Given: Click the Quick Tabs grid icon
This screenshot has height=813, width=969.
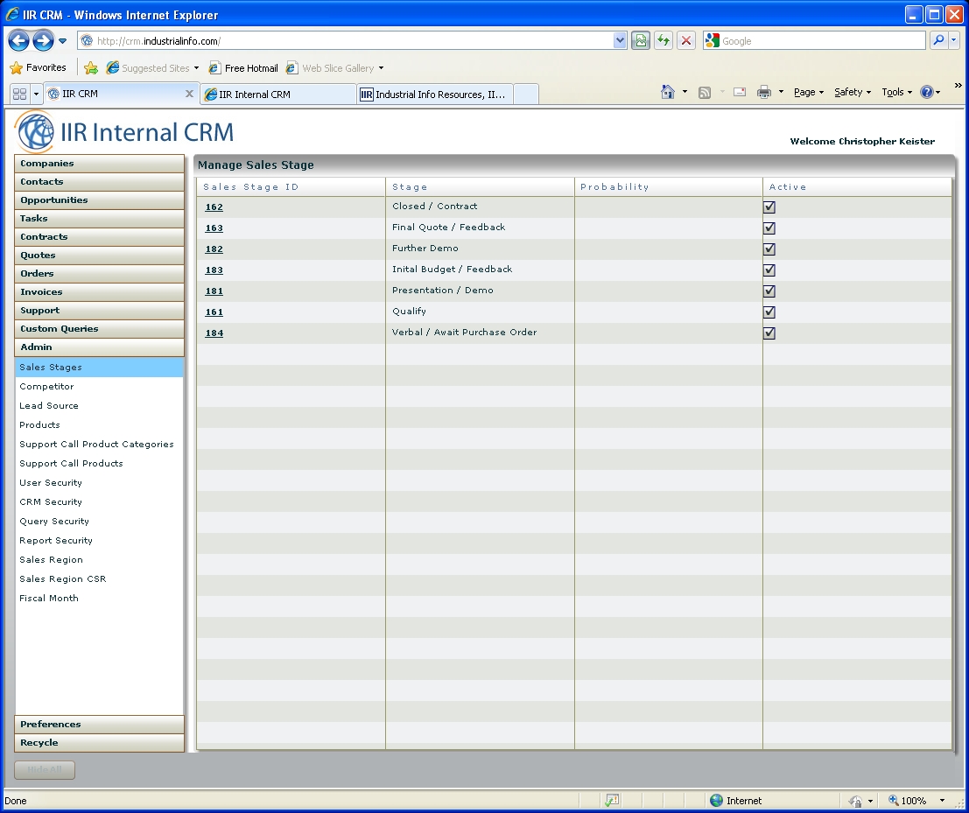Looking at the screenshot, I should (19, 94).
